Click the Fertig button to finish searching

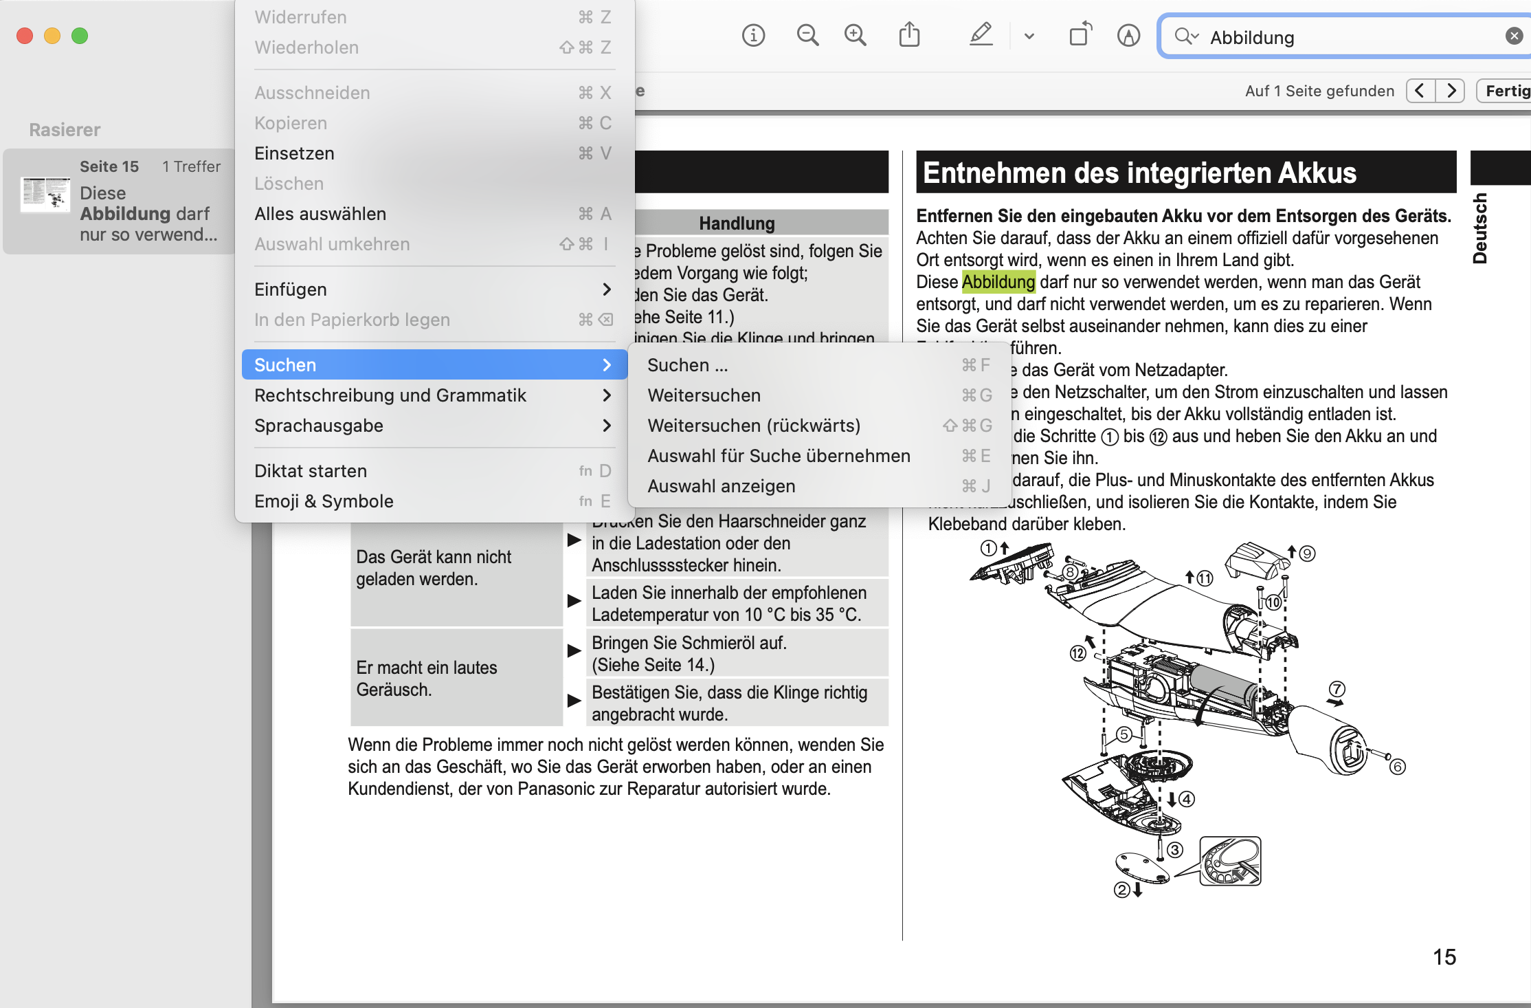[1509, 90]
